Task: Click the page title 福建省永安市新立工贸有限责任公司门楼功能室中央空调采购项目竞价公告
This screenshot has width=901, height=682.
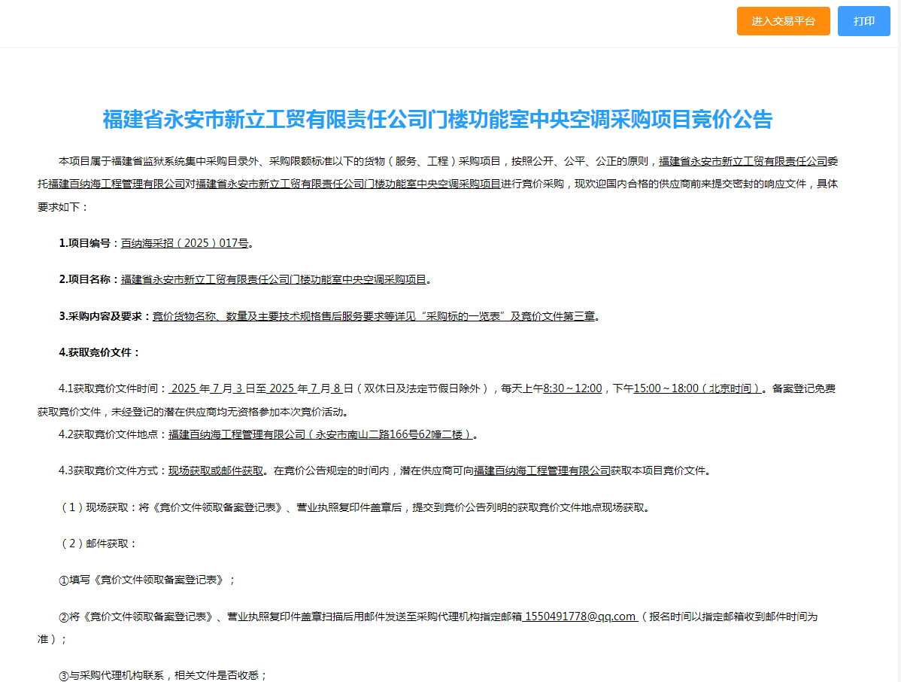Action: (437, 120)
